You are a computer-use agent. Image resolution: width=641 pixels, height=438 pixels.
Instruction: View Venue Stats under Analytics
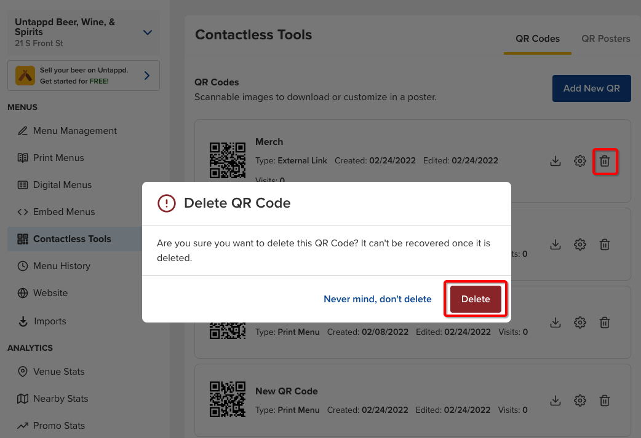[x=60, y=371]
